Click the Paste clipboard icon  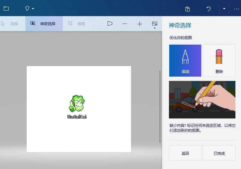(187, 9)
